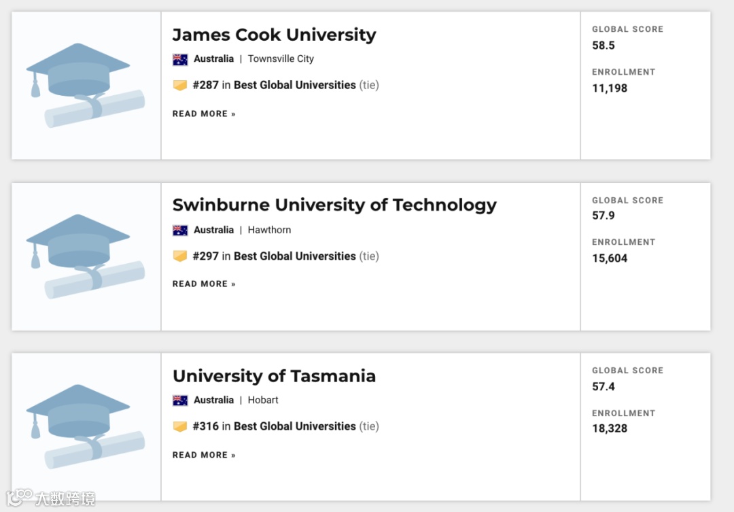Click the 58.5 global score value
This screenshot has height=512, width=734.
point(604,46)
